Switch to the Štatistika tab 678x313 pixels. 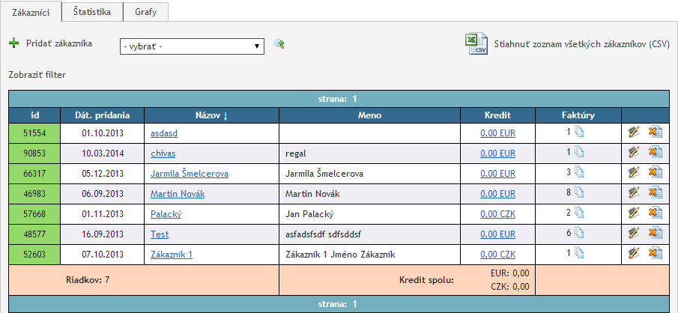pyautogui.click(x=93, y=12)
